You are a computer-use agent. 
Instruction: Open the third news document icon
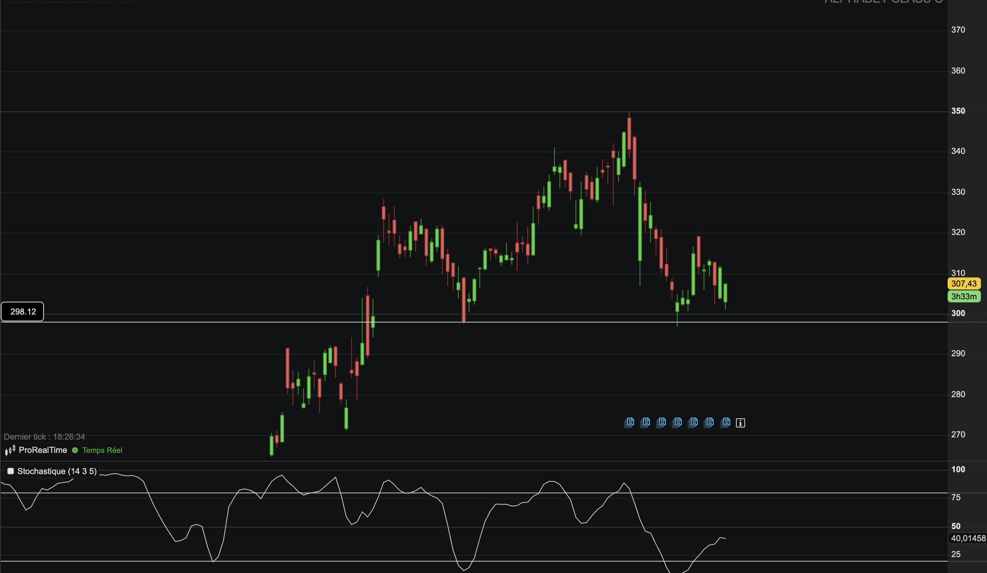661,423
